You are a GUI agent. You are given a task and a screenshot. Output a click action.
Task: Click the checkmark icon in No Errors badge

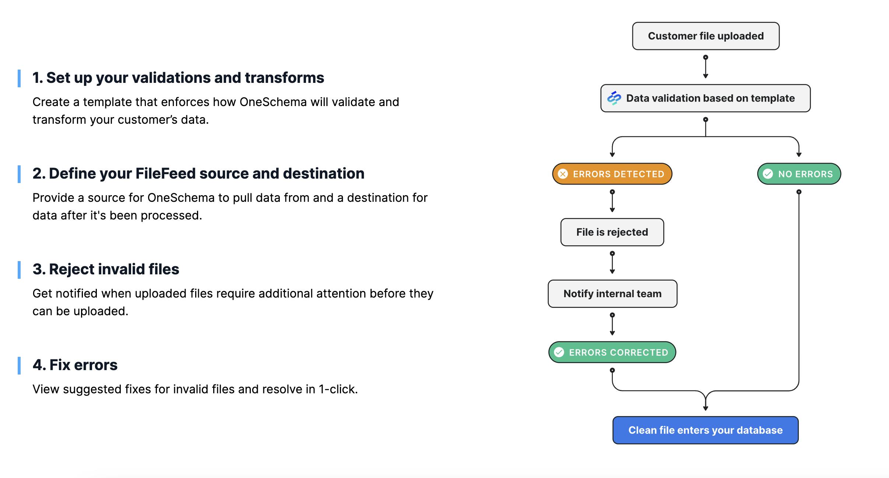point(768,174)
